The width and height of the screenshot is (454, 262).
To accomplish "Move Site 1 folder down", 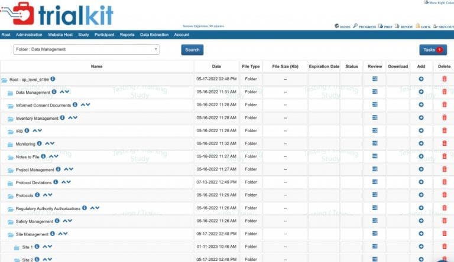I will pos(50,247).
